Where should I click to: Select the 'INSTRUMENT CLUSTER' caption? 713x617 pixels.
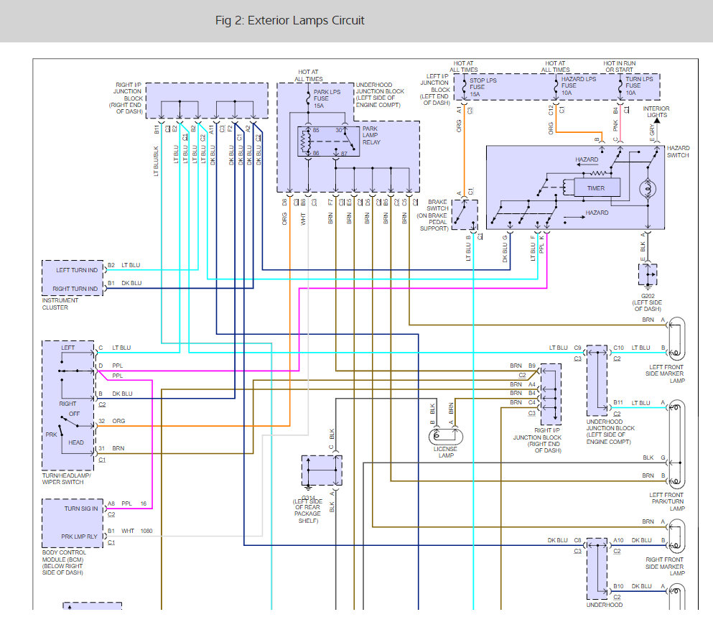(60, 304)
